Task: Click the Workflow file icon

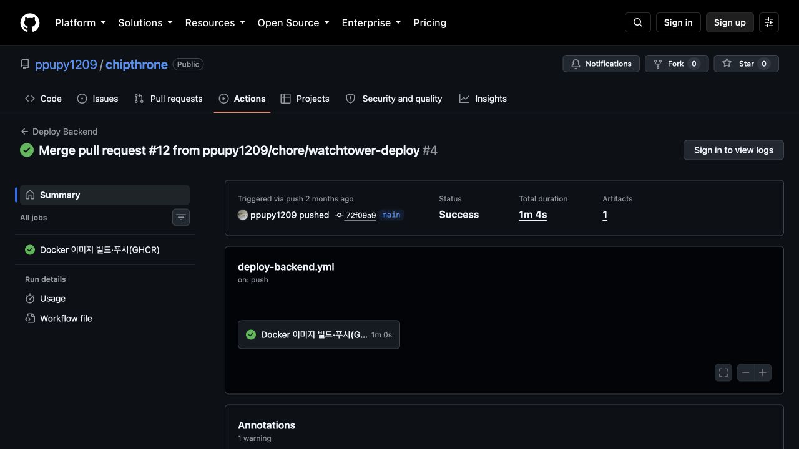Action: point(30,318)
